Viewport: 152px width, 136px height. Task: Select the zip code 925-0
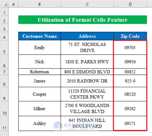click(130, 81)
